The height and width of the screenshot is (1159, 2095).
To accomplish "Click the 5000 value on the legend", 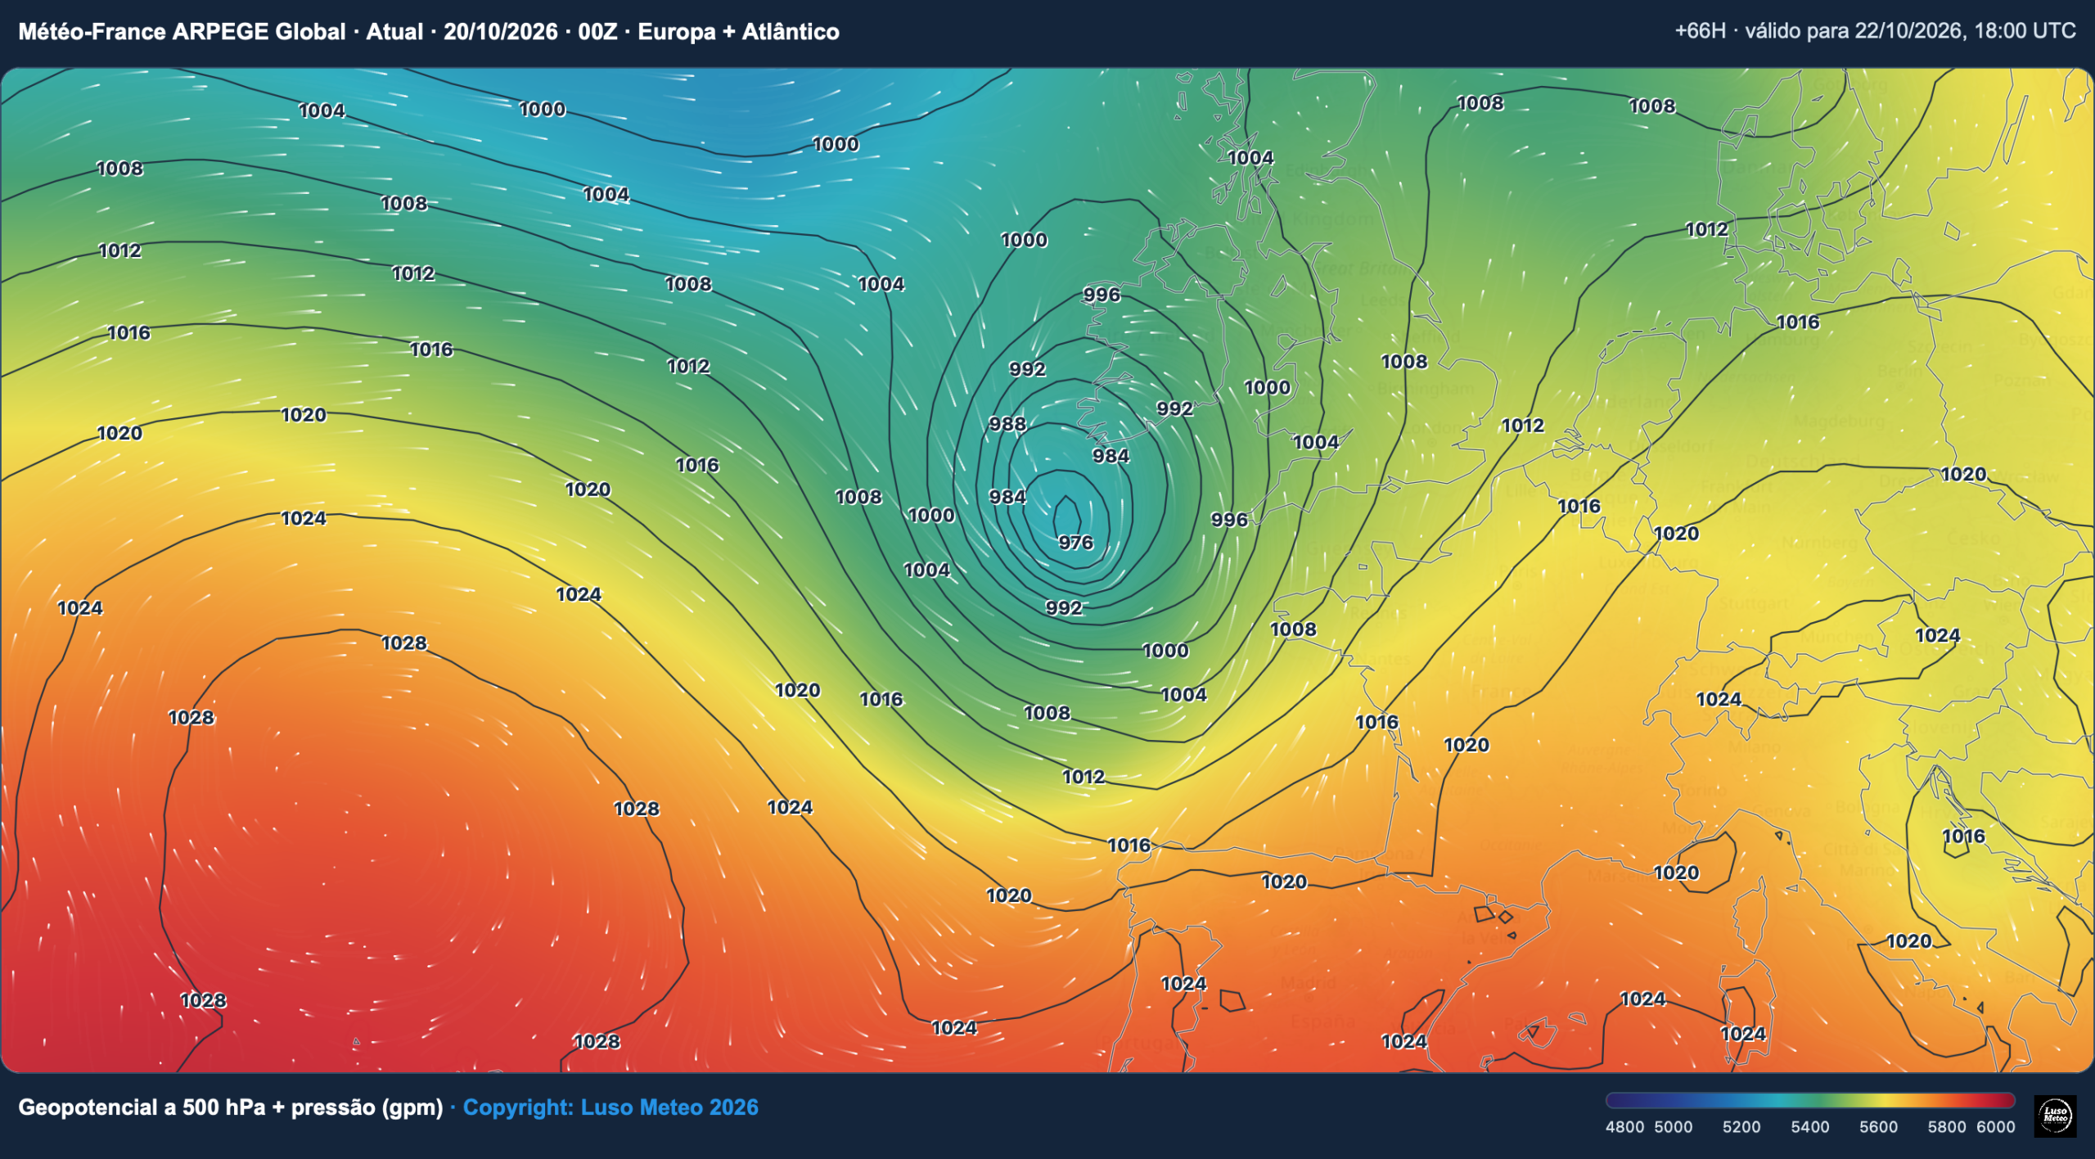I will 1673,1127.
